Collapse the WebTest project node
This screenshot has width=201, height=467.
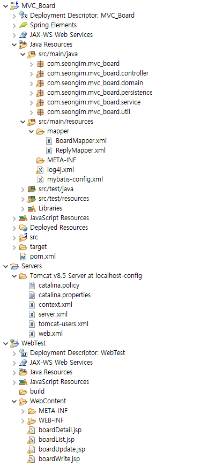tap(5, 343)
